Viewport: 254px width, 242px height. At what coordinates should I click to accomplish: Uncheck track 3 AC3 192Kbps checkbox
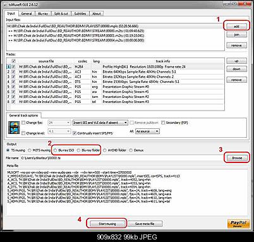click(x=13, y=76)
